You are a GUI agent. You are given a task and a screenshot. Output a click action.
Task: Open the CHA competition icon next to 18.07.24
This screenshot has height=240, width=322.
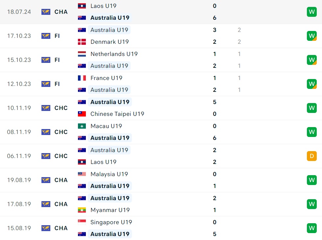tap(45, 12)
